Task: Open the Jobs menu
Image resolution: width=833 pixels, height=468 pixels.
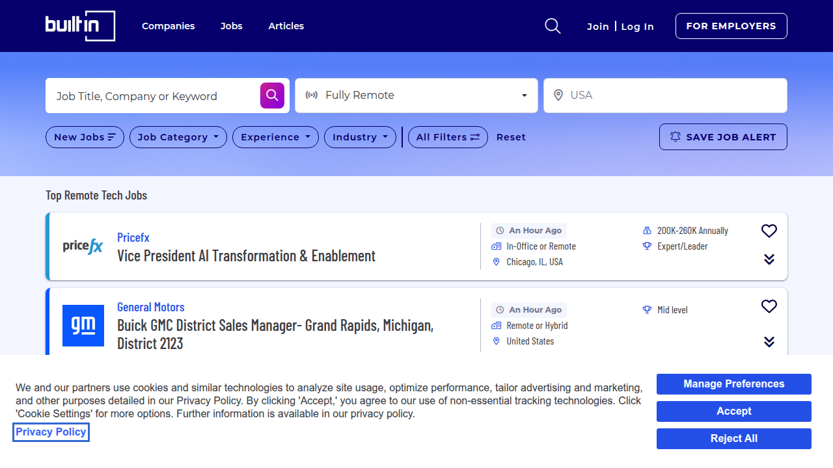Action: pos(232,26)
